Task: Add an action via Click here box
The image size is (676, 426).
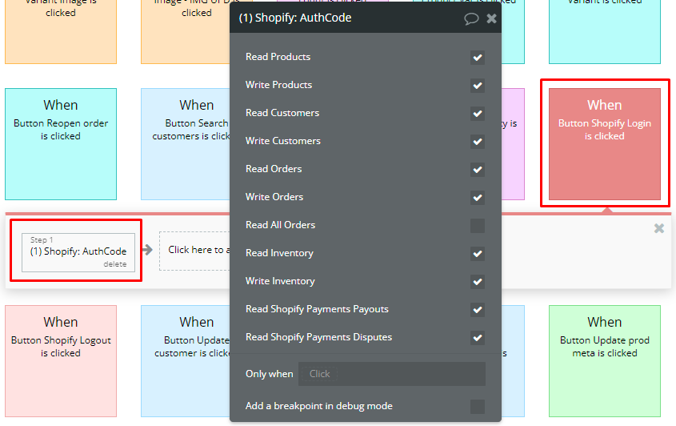Action: pyautogui.click(x=195, y=251)
